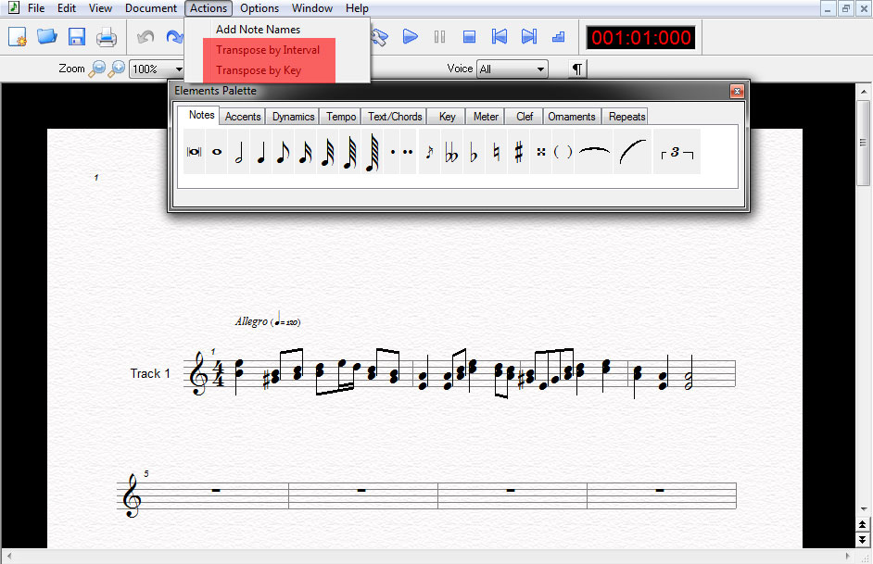Click the Allegro tempo marking
The image size is (873, 564).
[267, 320]
